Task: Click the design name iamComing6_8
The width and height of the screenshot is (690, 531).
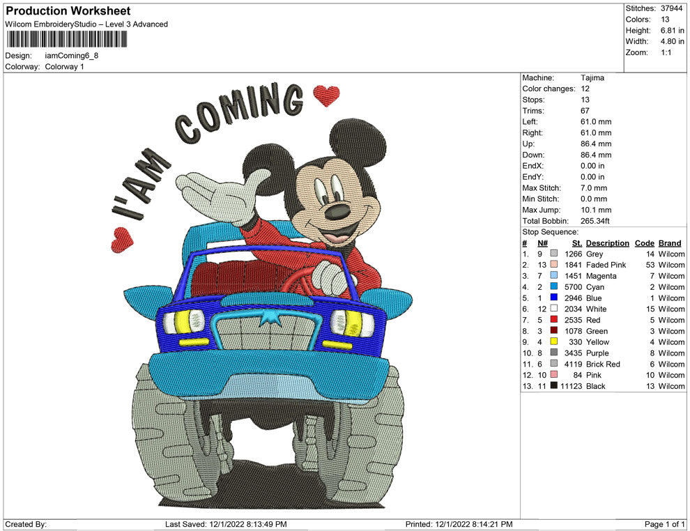Action: pyautogui.click(x=71, y=56)
